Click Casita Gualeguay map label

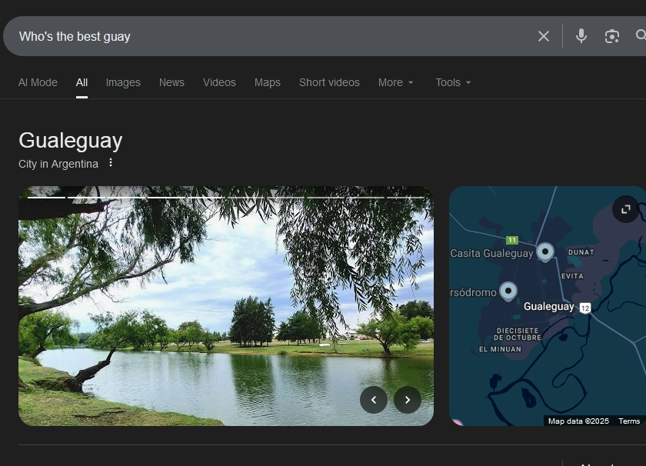pos(491,253)
